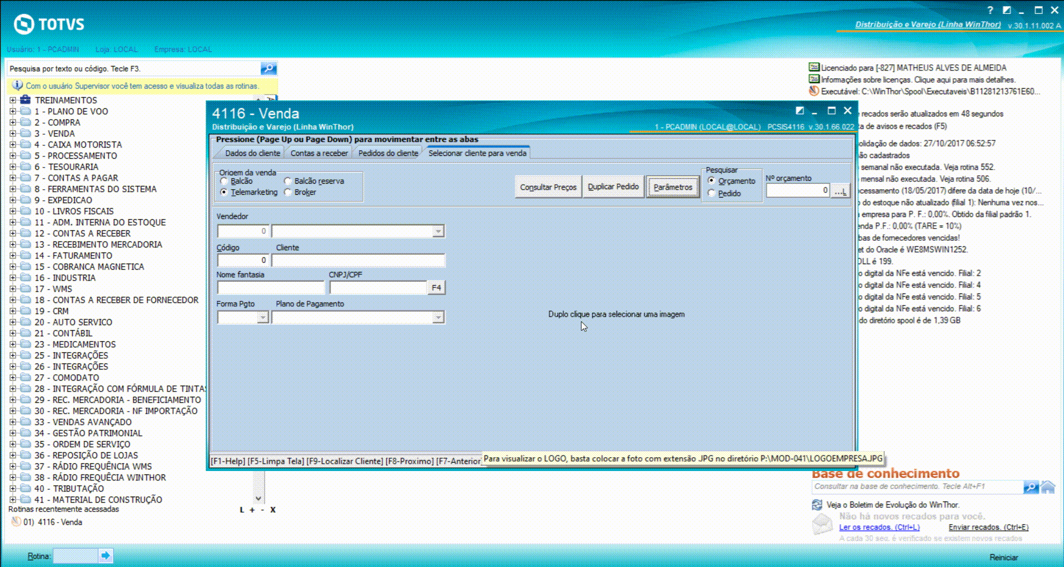This screenshot has height=567, width=1064.
Task: Click the pencil edit icon in main title bar
Action: (x=1007, y=10)
